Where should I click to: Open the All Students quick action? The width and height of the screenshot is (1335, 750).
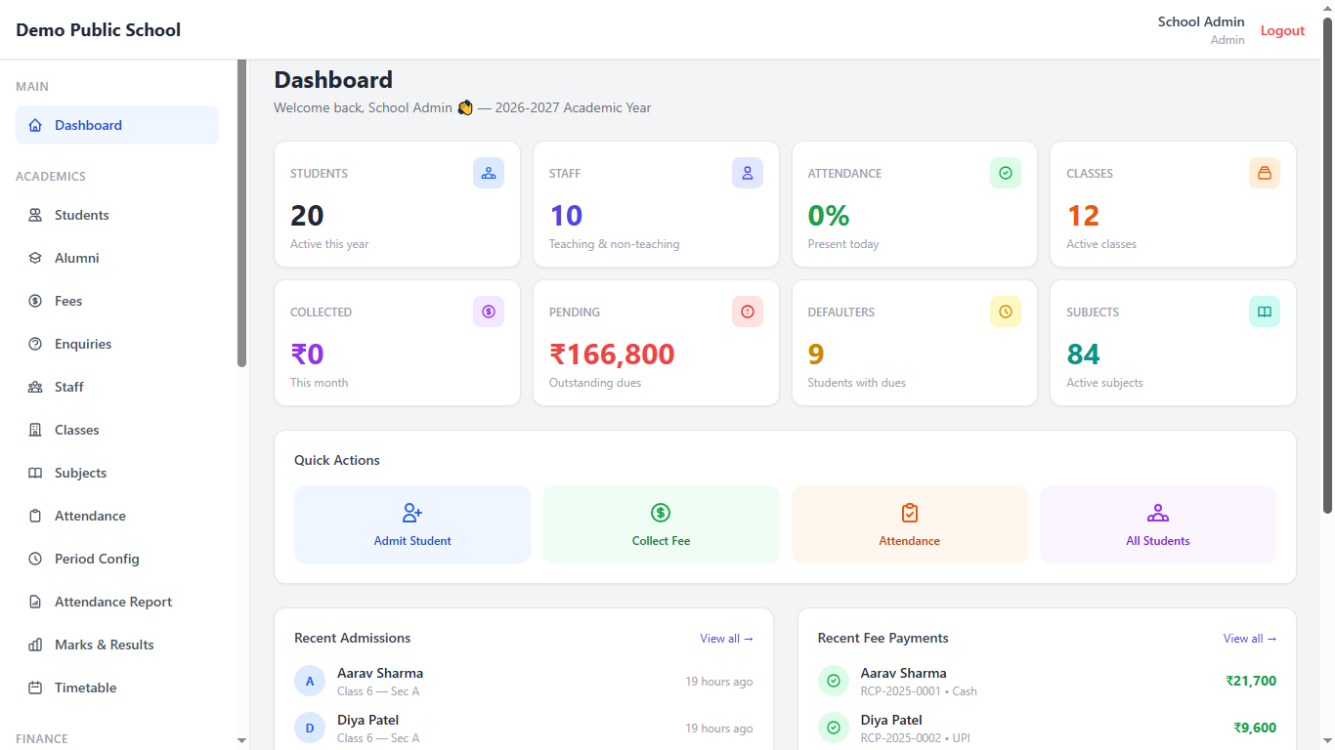point(1158,524)
